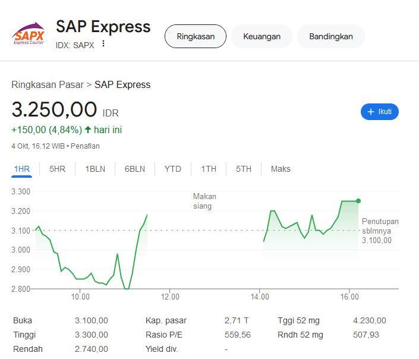Switch to the Keuangan tab

262,36
